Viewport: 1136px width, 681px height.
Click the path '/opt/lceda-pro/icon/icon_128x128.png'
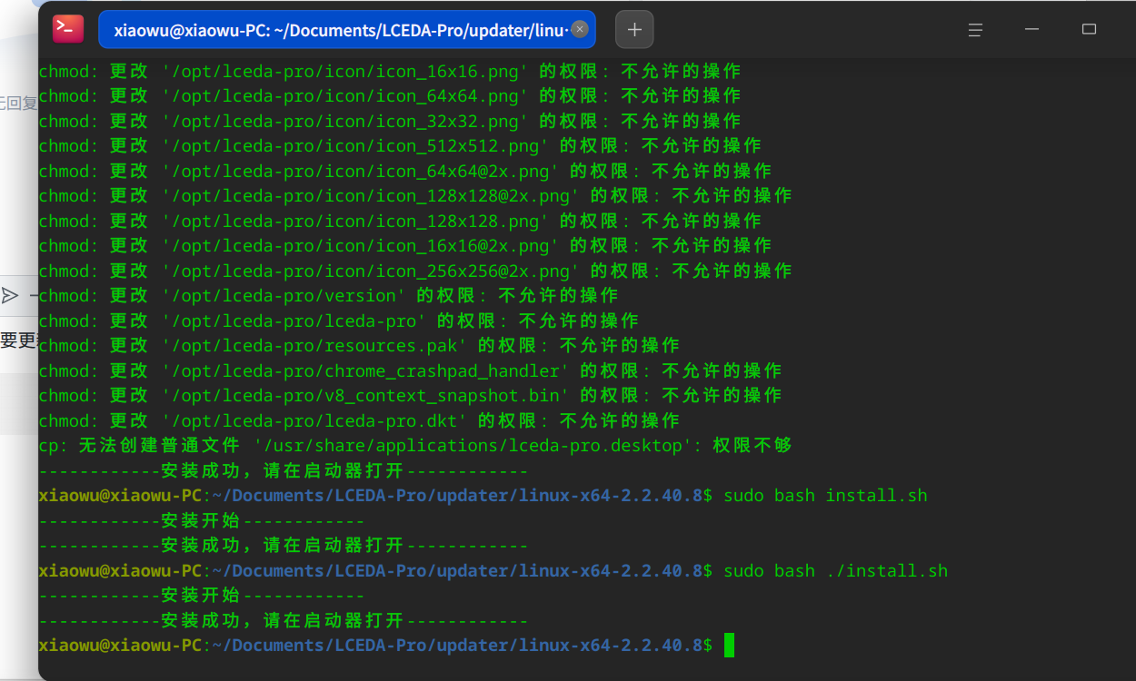point(355,221)
